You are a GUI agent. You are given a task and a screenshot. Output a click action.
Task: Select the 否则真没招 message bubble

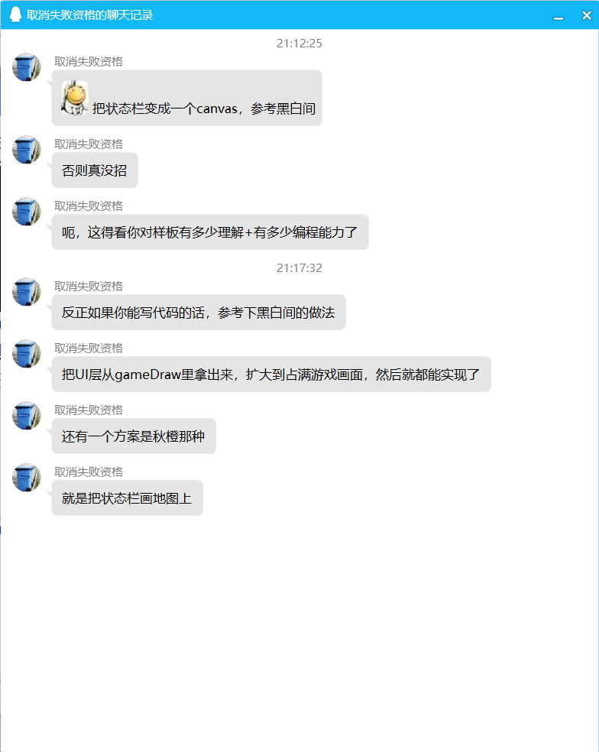[x=95, y=170]
